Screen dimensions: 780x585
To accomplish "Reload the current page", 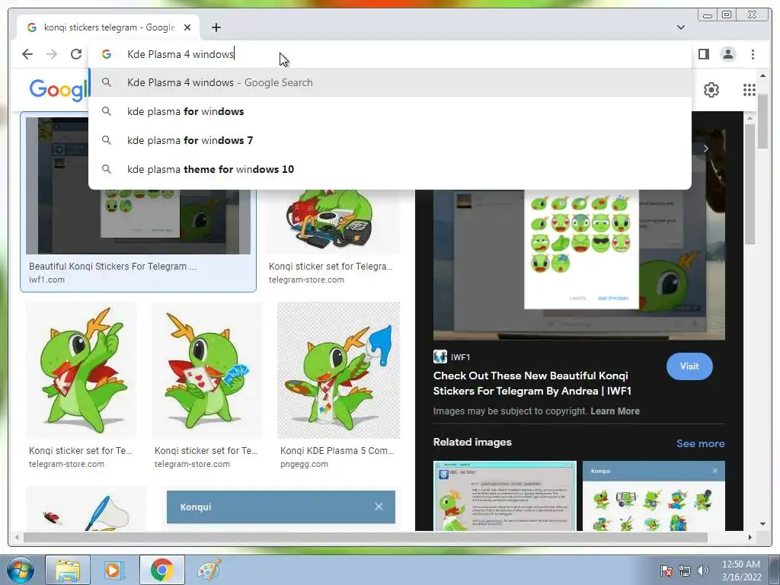I will [x=75, y=54].
